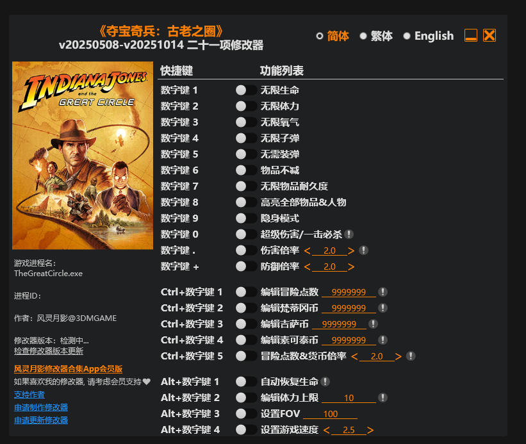The width and height of the screenshot is (526, 444).
Task: Toggle 冒险点数&货币倍率 switch
Action: pos(246,356)
